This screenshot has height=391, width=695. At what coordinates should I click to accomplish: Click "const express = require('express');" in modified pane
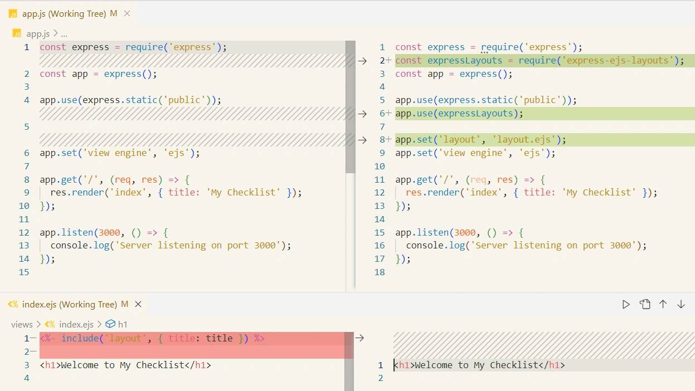[x=489, y=47]
